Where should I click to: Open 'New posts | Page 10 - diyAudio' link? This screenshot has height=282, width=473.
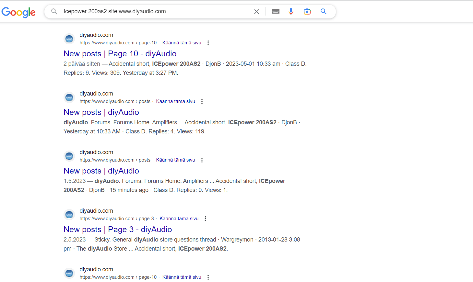pyautogui.click(x=120, y=54)
